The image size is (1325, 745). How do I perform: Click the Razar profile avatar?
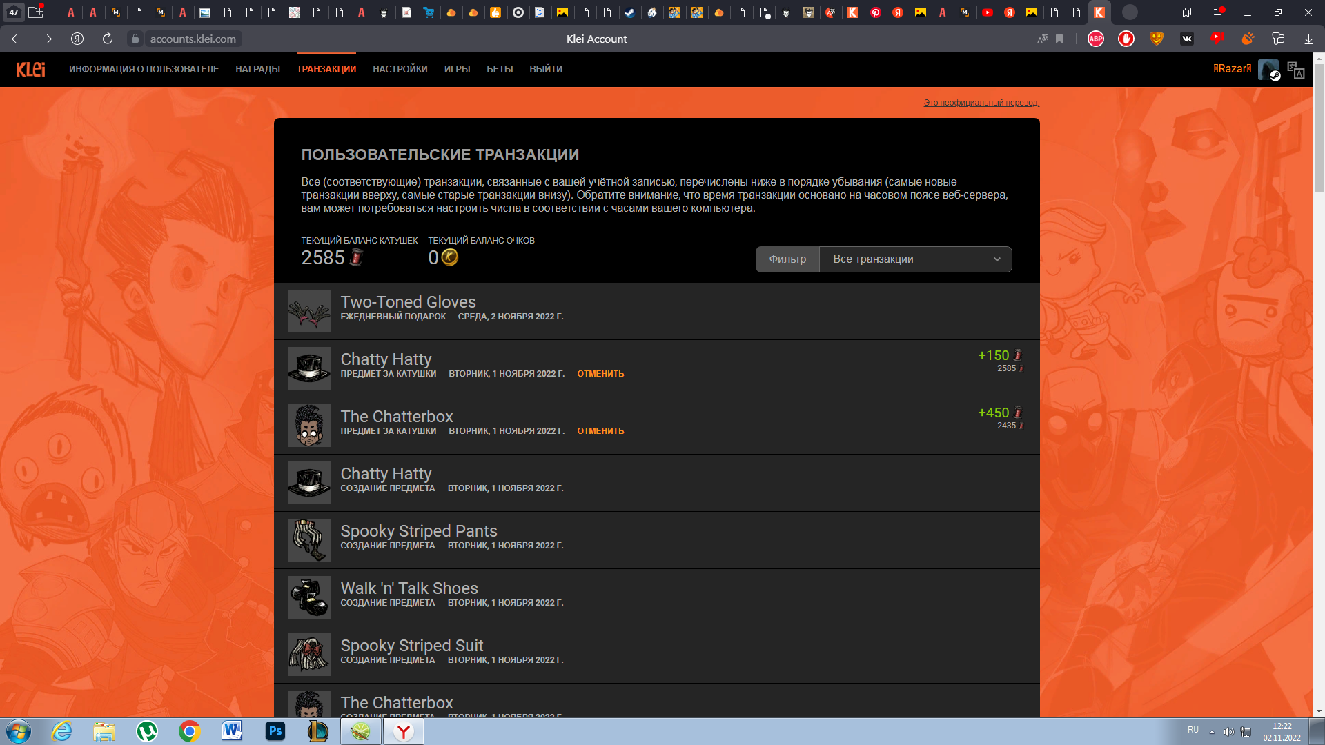point(1268,70)
